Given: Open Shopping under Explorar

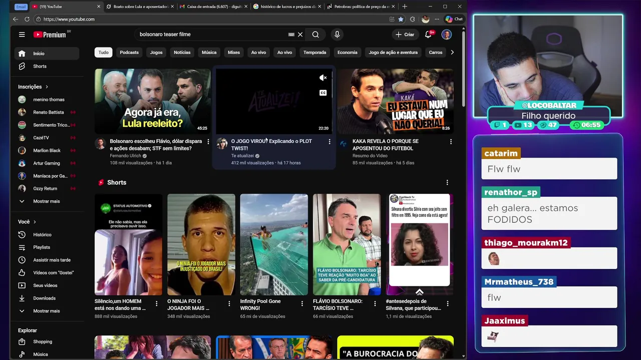Looking at the screenshot, I should coord(46,341).
